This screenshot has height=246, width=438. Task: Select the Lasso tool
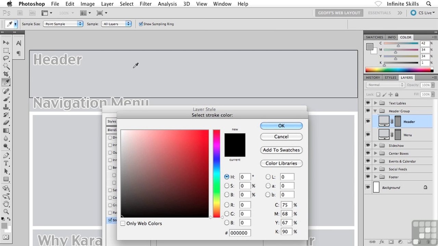point(6,58)
